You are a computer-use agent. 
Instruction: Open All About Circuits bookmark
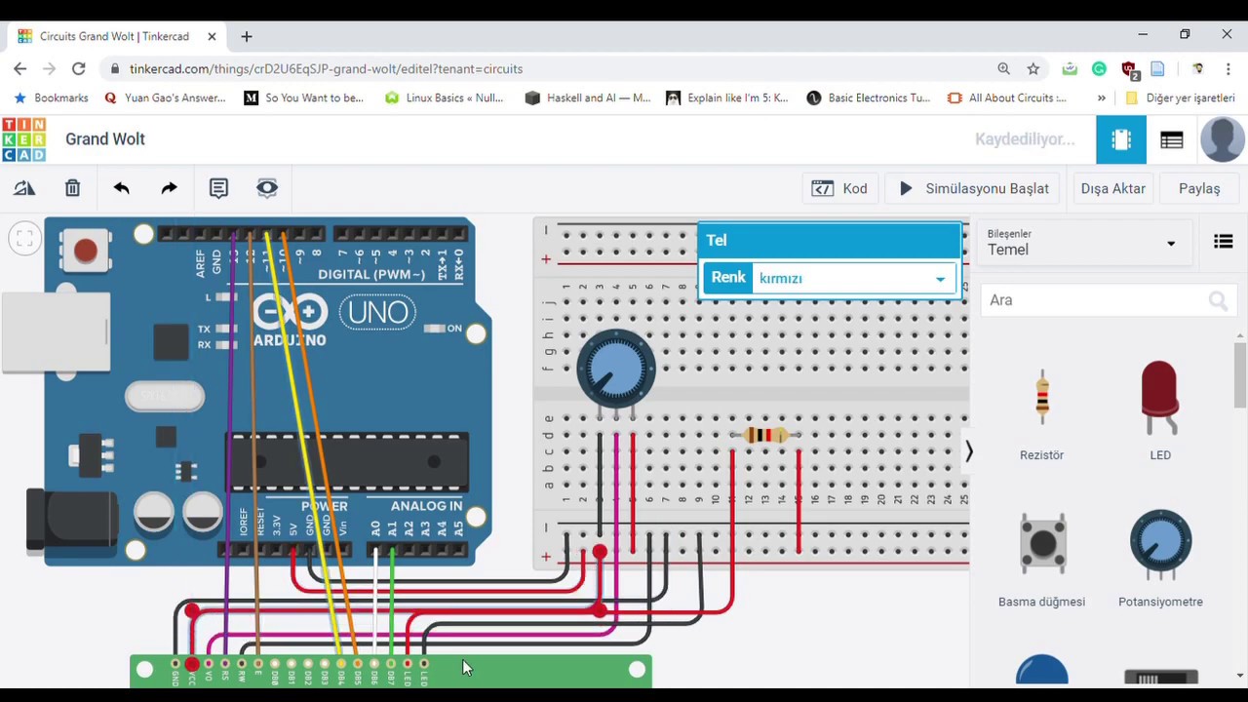1007,97
